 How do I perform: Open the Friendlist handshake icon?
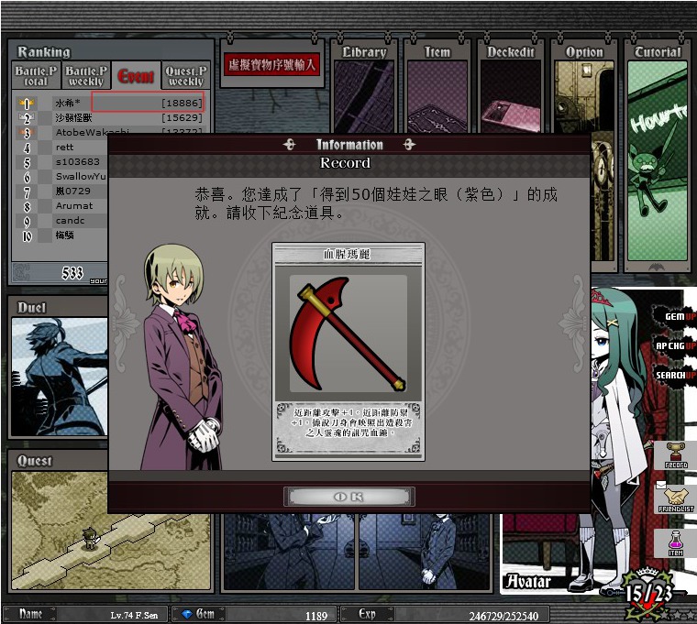pyautogui.click(x=676, y=499)
